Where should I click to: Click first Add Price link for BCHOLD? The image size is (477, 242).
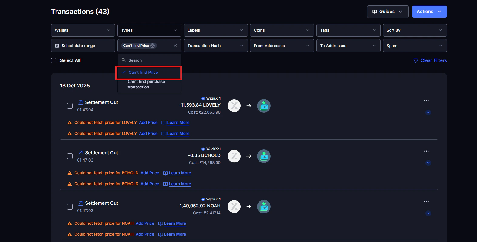click(x=150, y=173)
